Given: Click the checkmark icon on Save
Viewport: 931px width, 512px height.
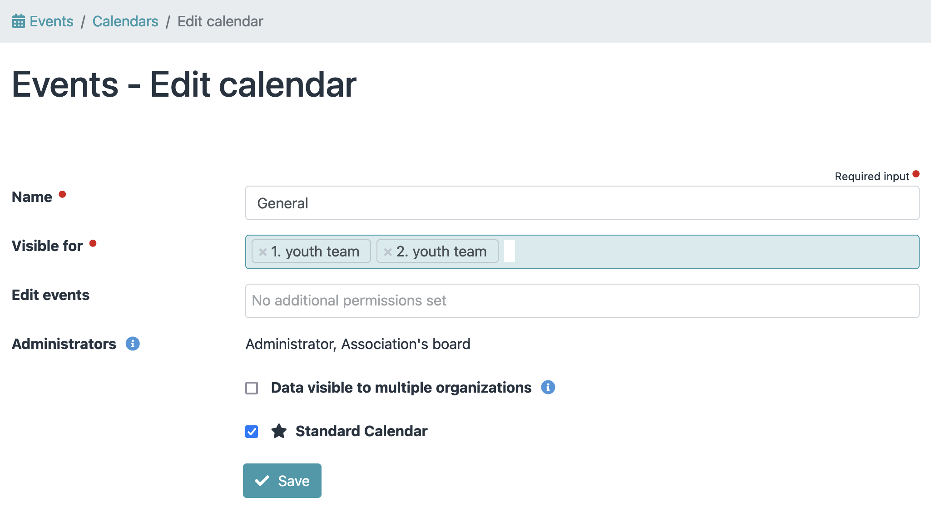Looking at the screenshot, I should pos(262,481).
